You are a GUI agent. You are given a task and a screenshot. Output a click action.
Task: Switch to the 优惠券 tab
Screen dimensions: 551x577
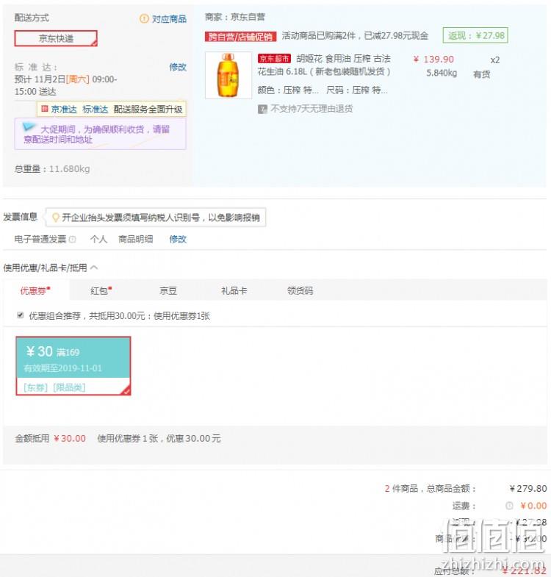point(35,291)
